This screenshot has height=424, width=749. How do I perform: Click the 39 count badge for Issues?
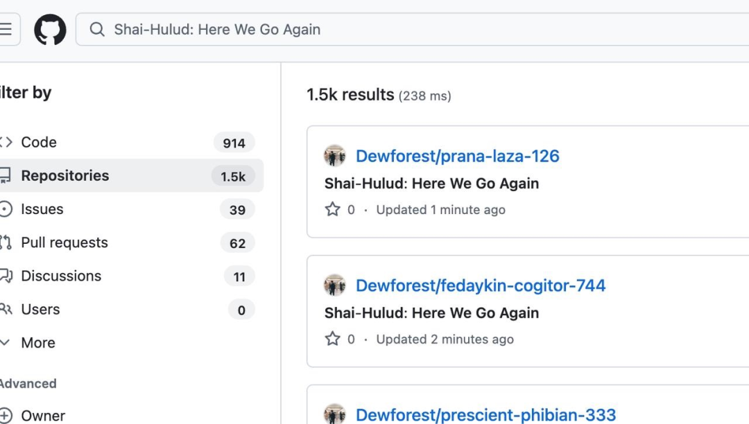pyautogui.click(x=237, y=209)
